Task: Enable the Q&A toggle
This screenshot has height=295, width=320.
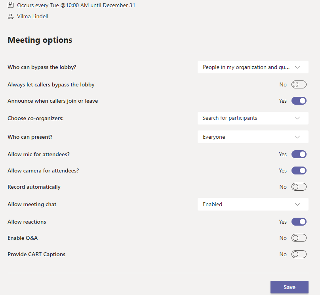Action: pyautogui.click(x=299, y=238)
